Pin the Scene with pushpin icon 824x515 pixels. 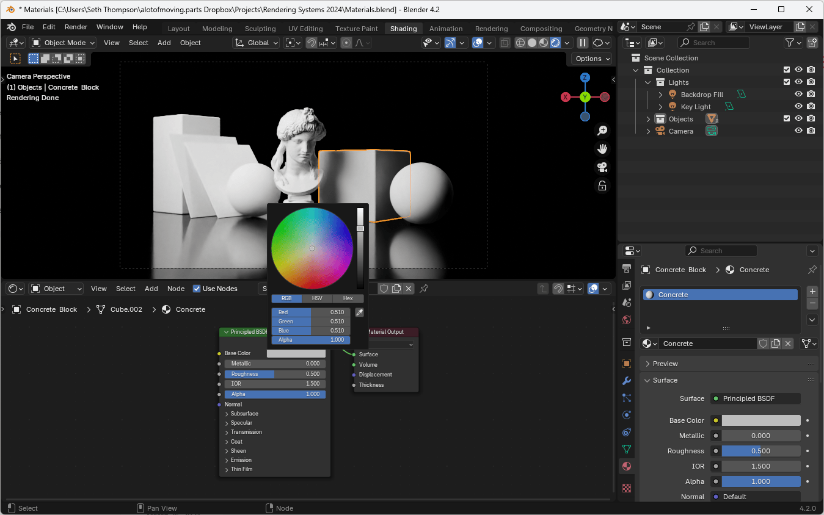[691, 27]
